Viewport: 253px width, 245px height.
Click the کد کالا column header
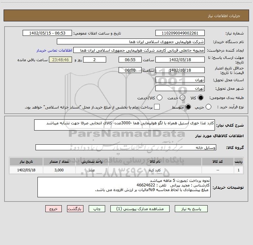[x=218, y=161]
